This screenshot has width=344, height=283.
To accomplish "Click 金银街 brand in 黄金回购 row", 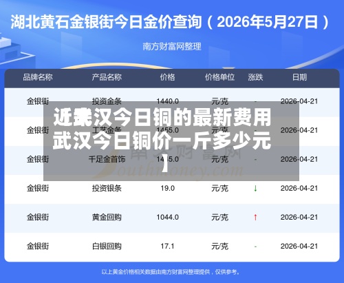I will (38, 217).
